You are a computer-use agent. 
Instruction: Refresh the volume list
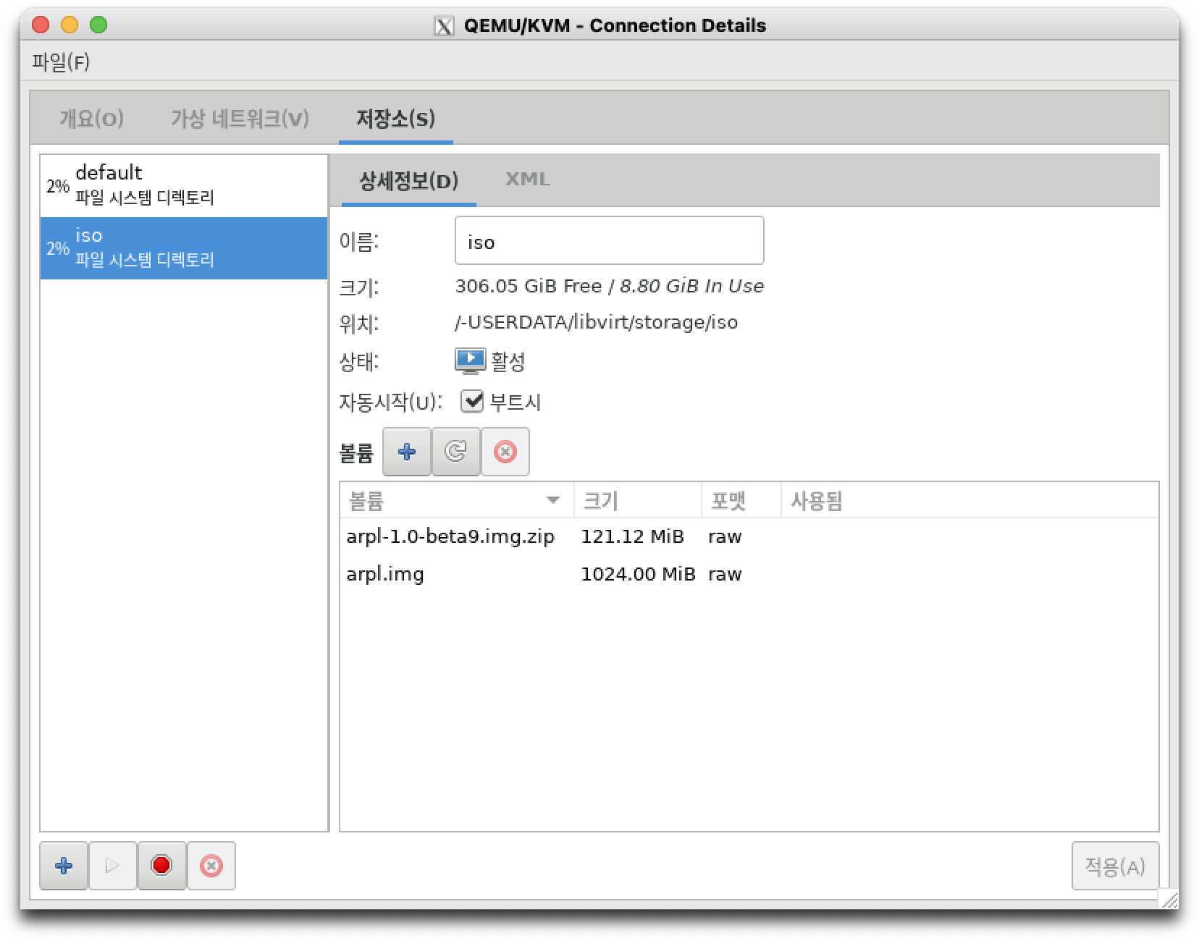(x=455, y=452)
